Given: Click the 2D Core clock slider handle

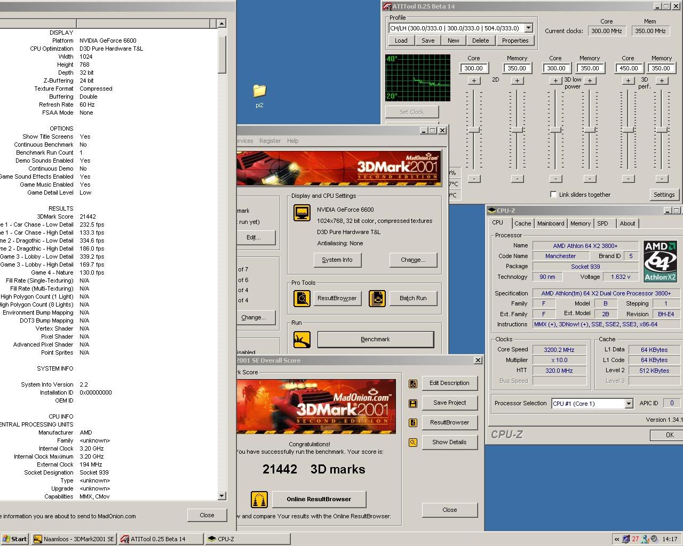Looking at the screenshot, I should pos(474,130).
